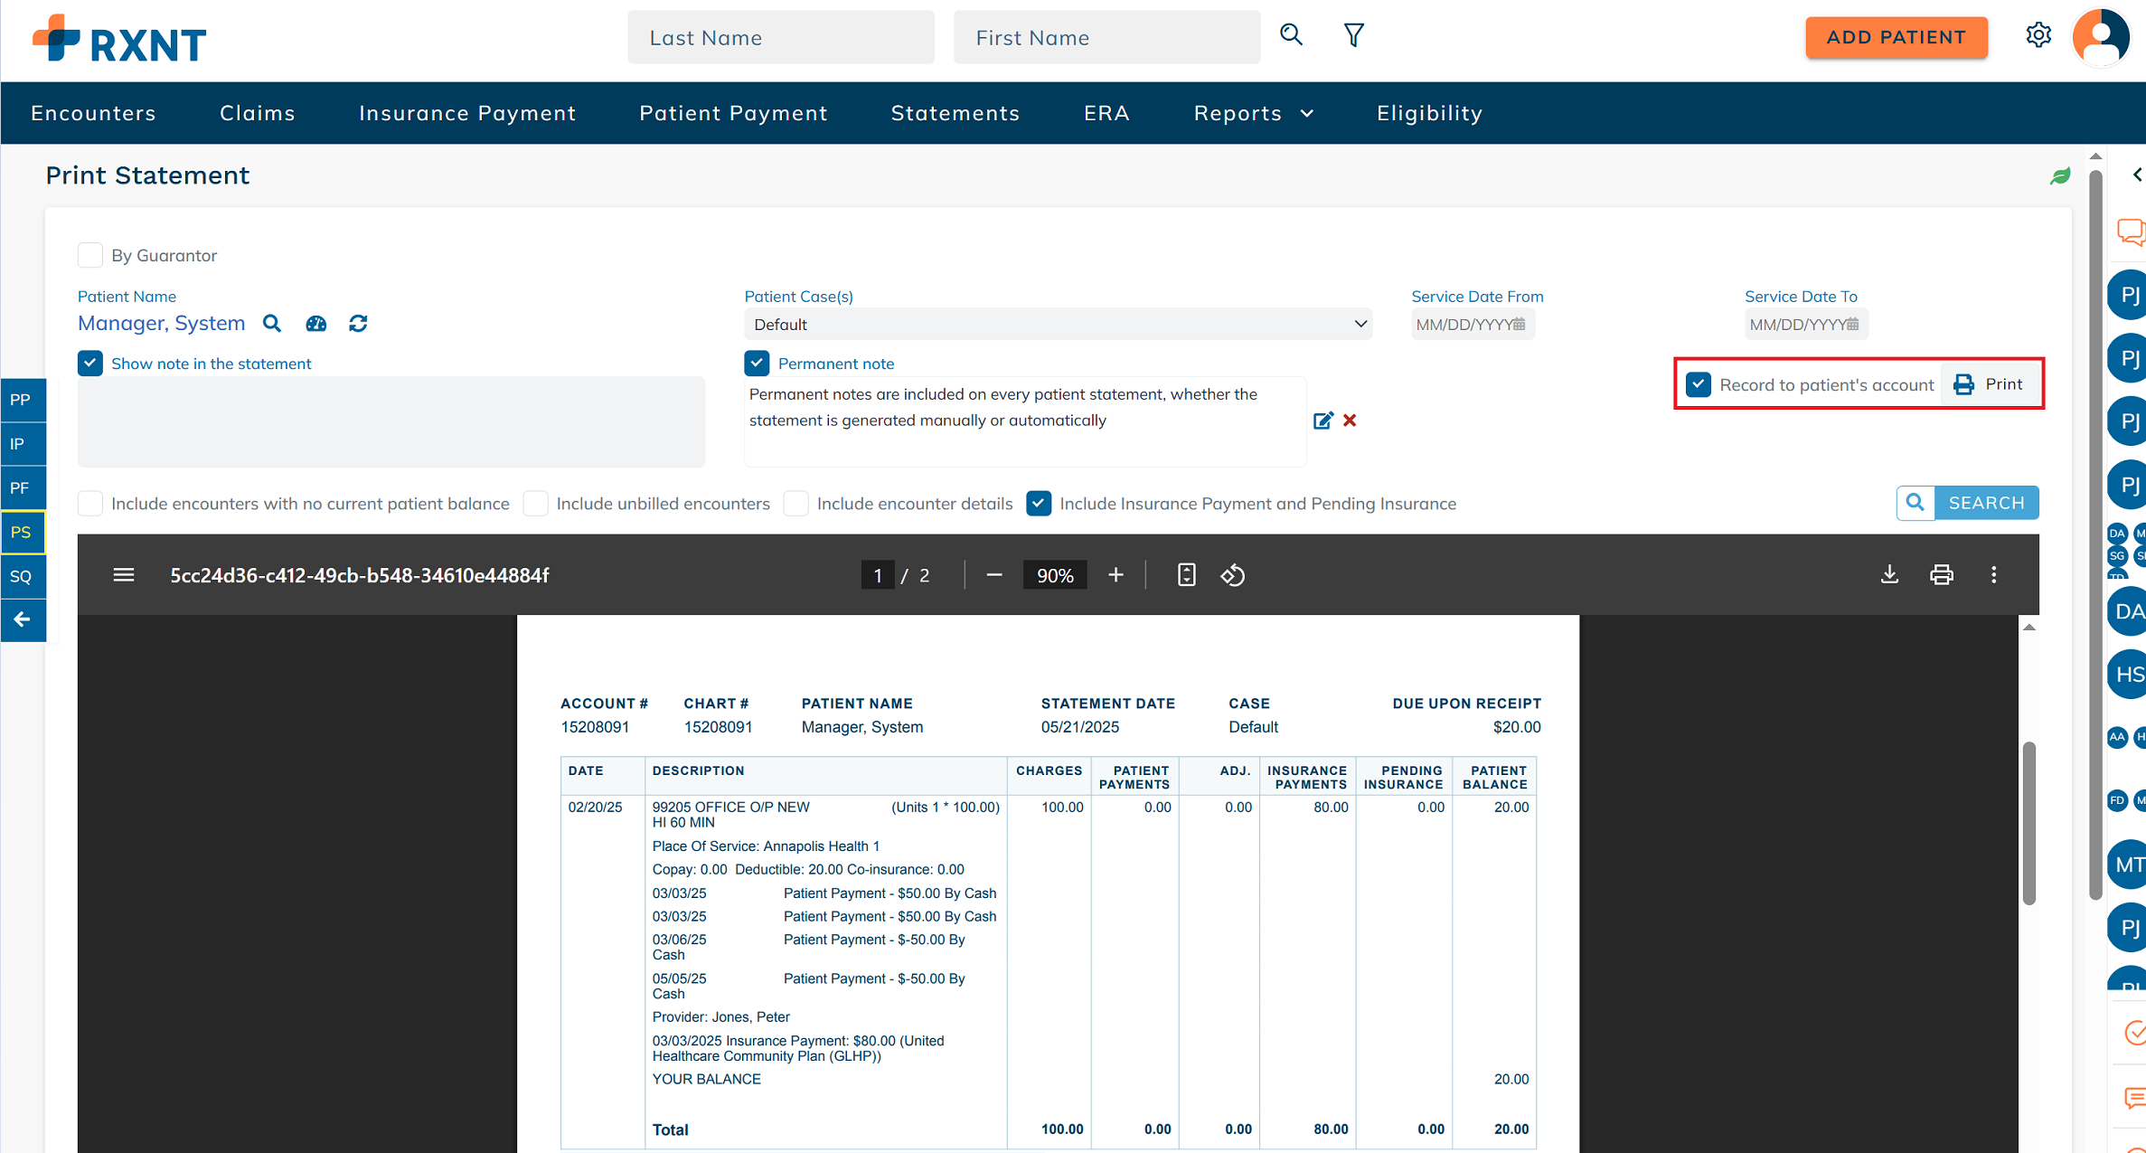Uncheck Record to patient's account
The width and height of the screenshot is (2146, 1153).
[1699, 384]
